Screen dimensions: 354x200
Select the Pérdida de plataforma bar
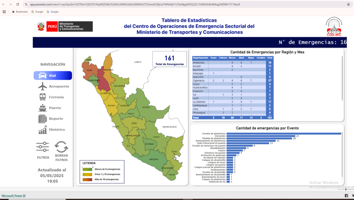click(x=259, y=138)
